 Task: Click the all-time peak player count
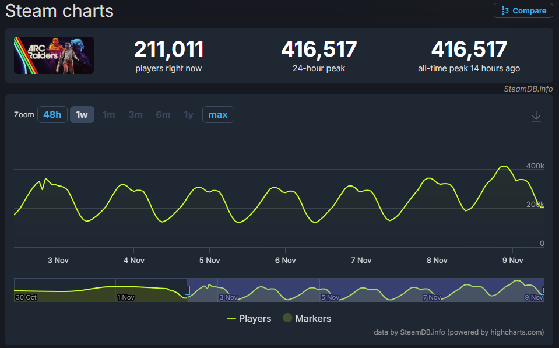tap(469, 50)
